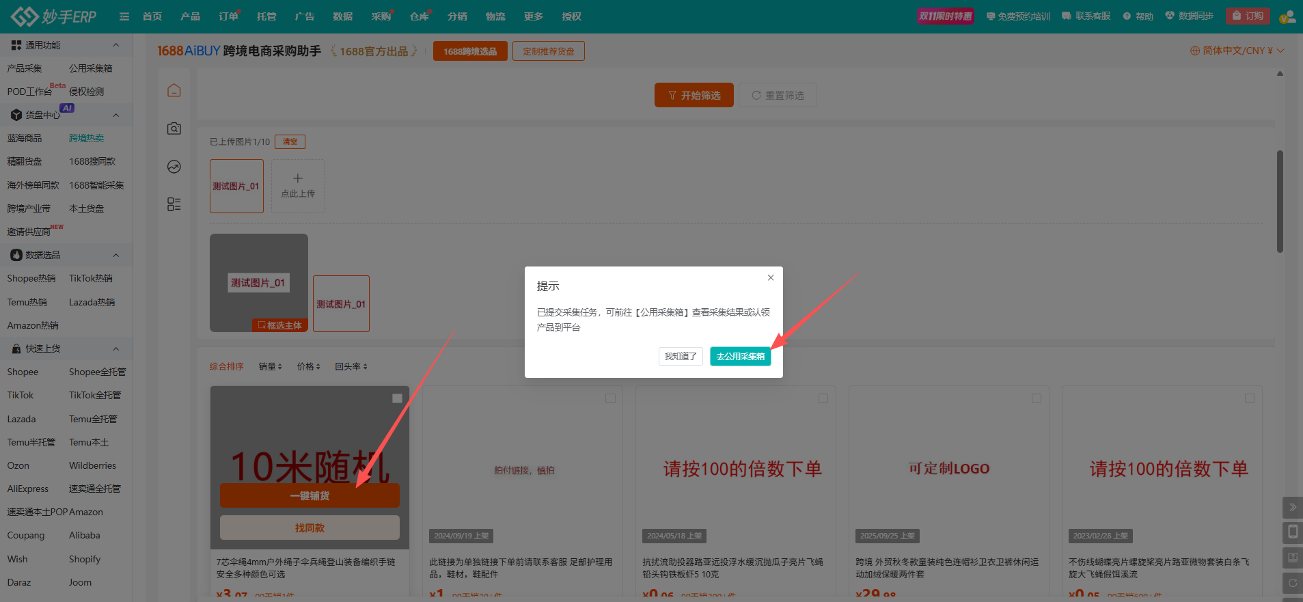Open Shopee热销 sidebar link
Screen dimensions: 1303x602
tap(31, 278)
